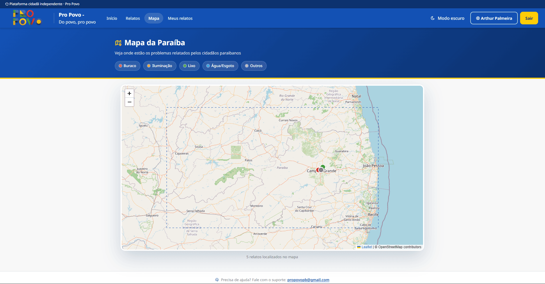Go to the Início page

click(112, 18)
